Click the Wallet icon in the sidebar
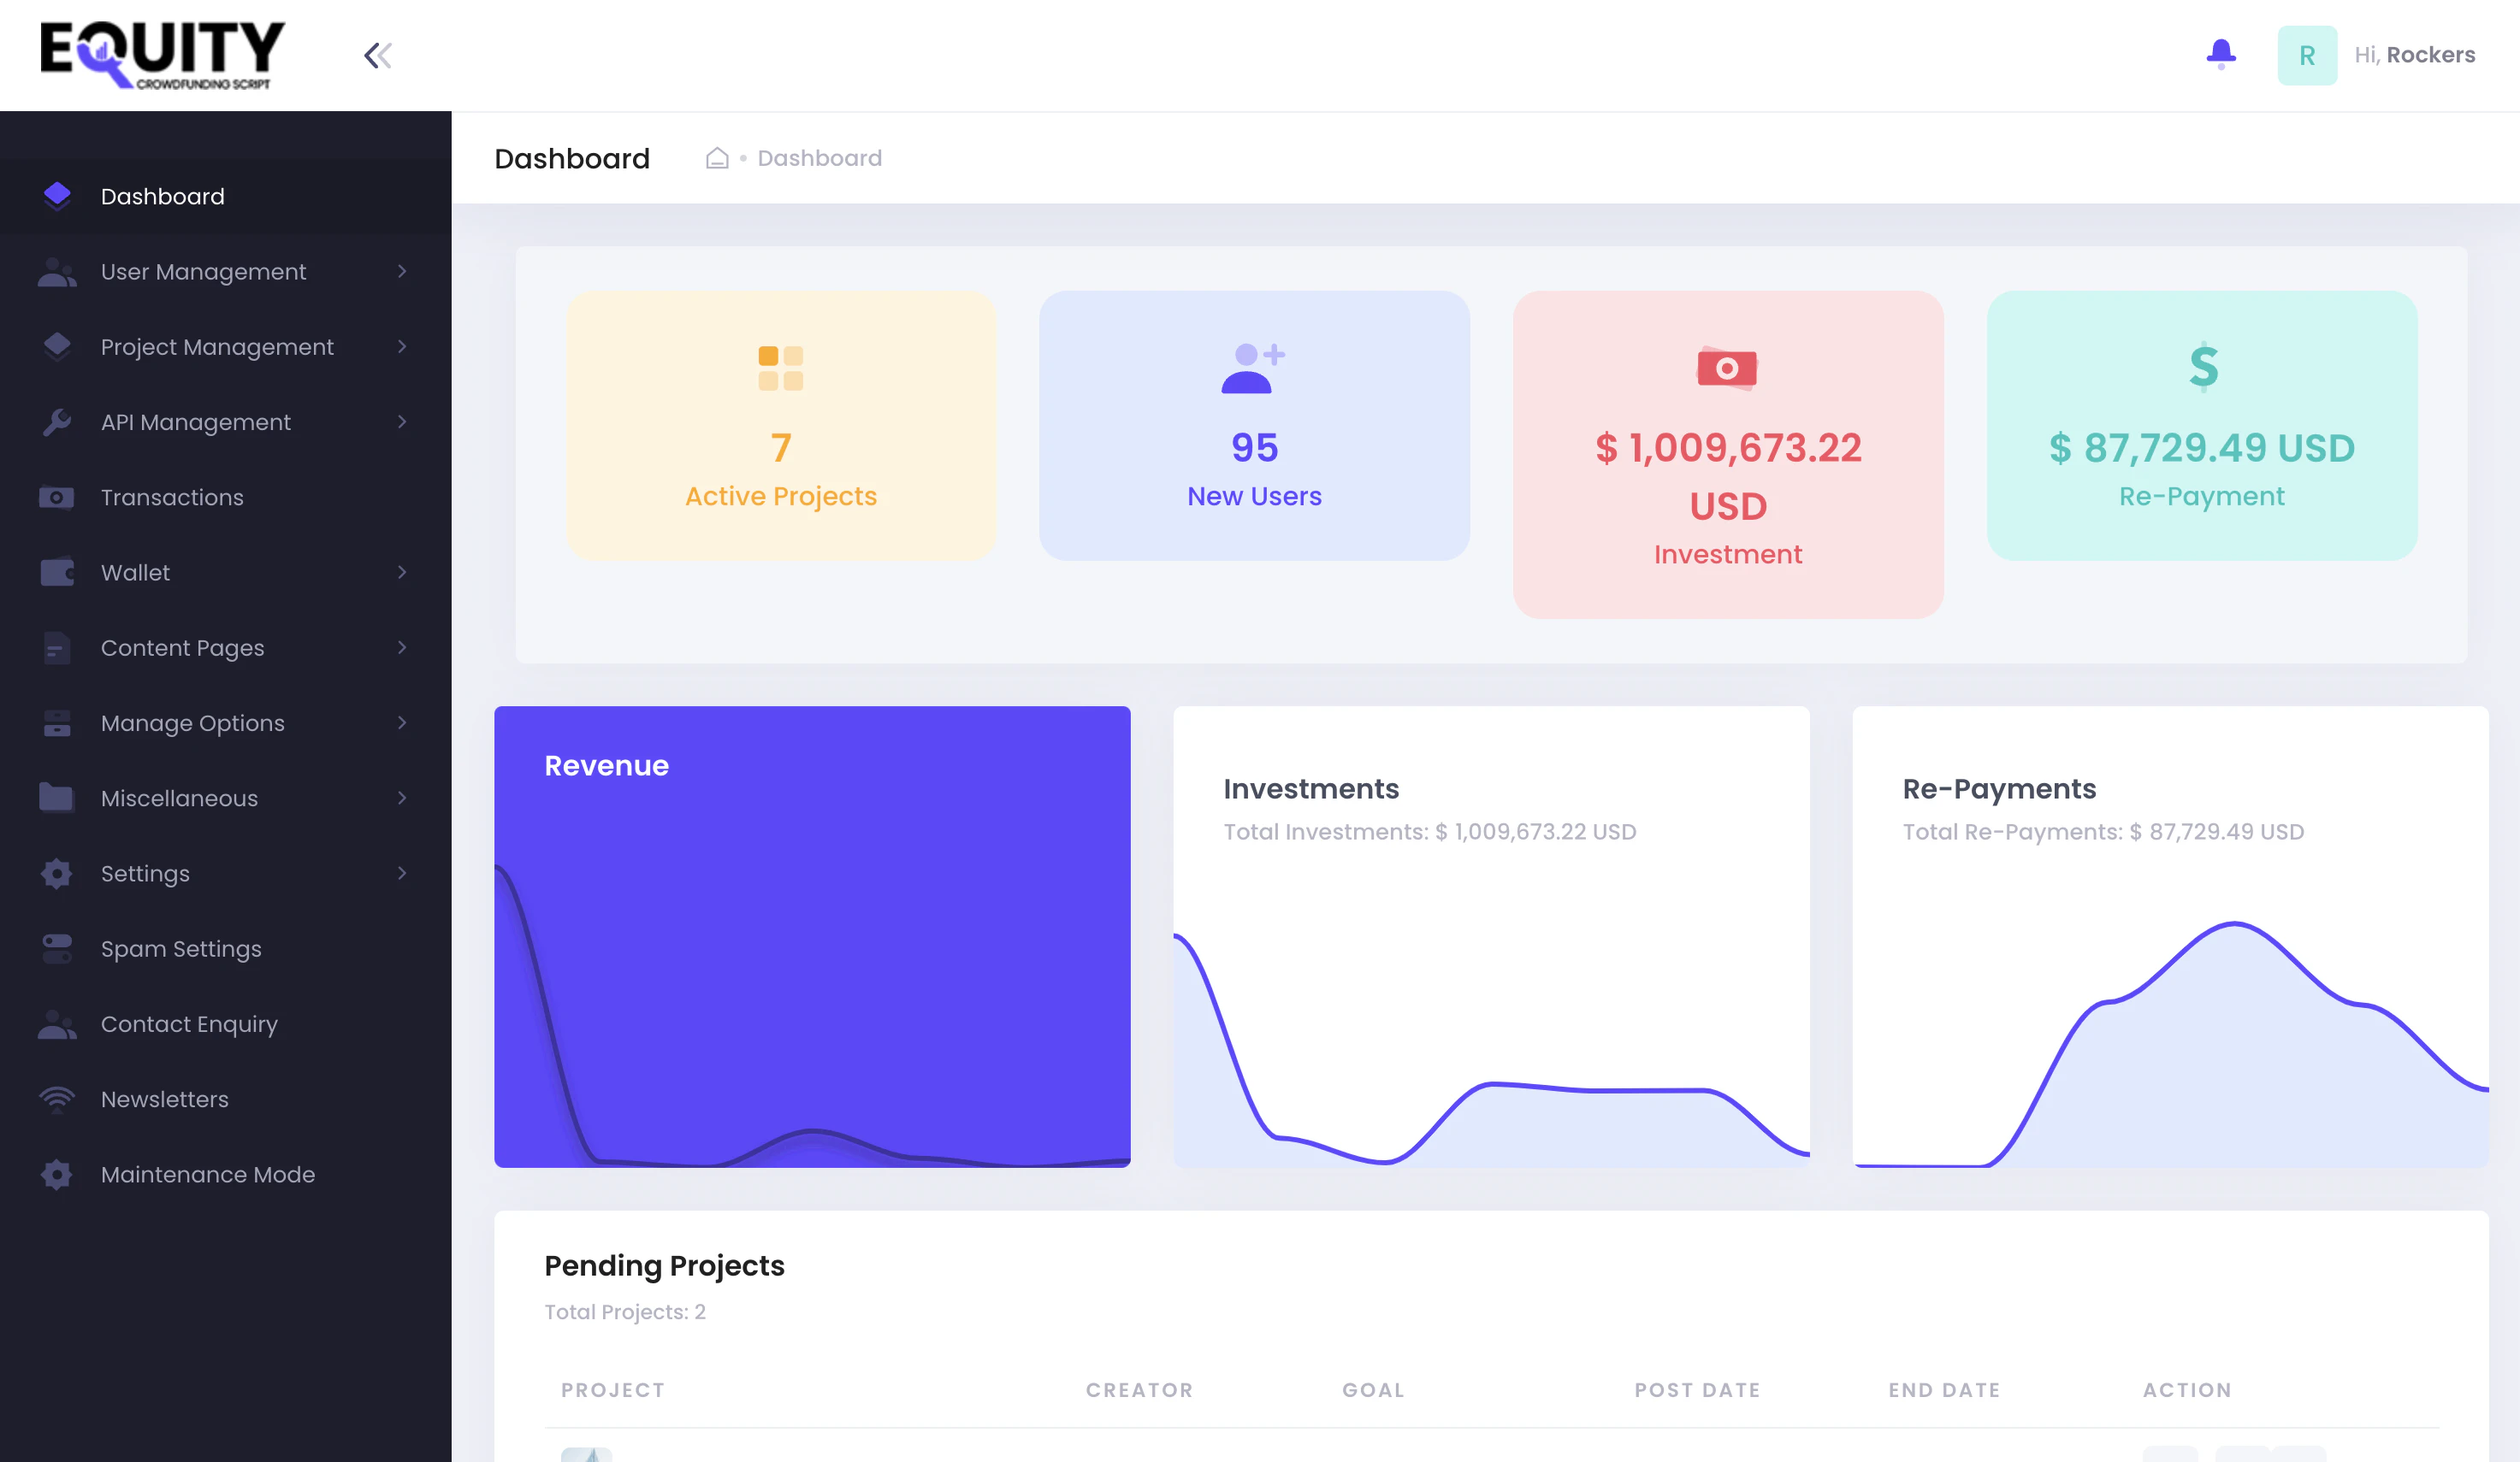Screen dimensions: 2520x1462 coord(57,572)
